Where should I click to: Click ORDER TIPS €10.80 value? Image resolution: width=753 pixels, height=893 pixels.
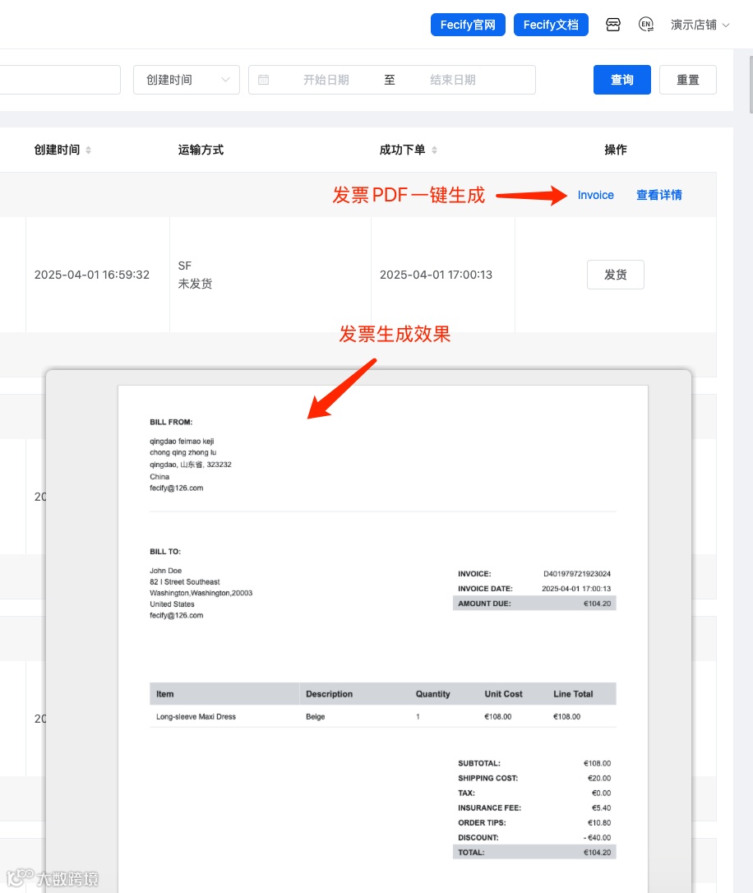coord(599,822)
